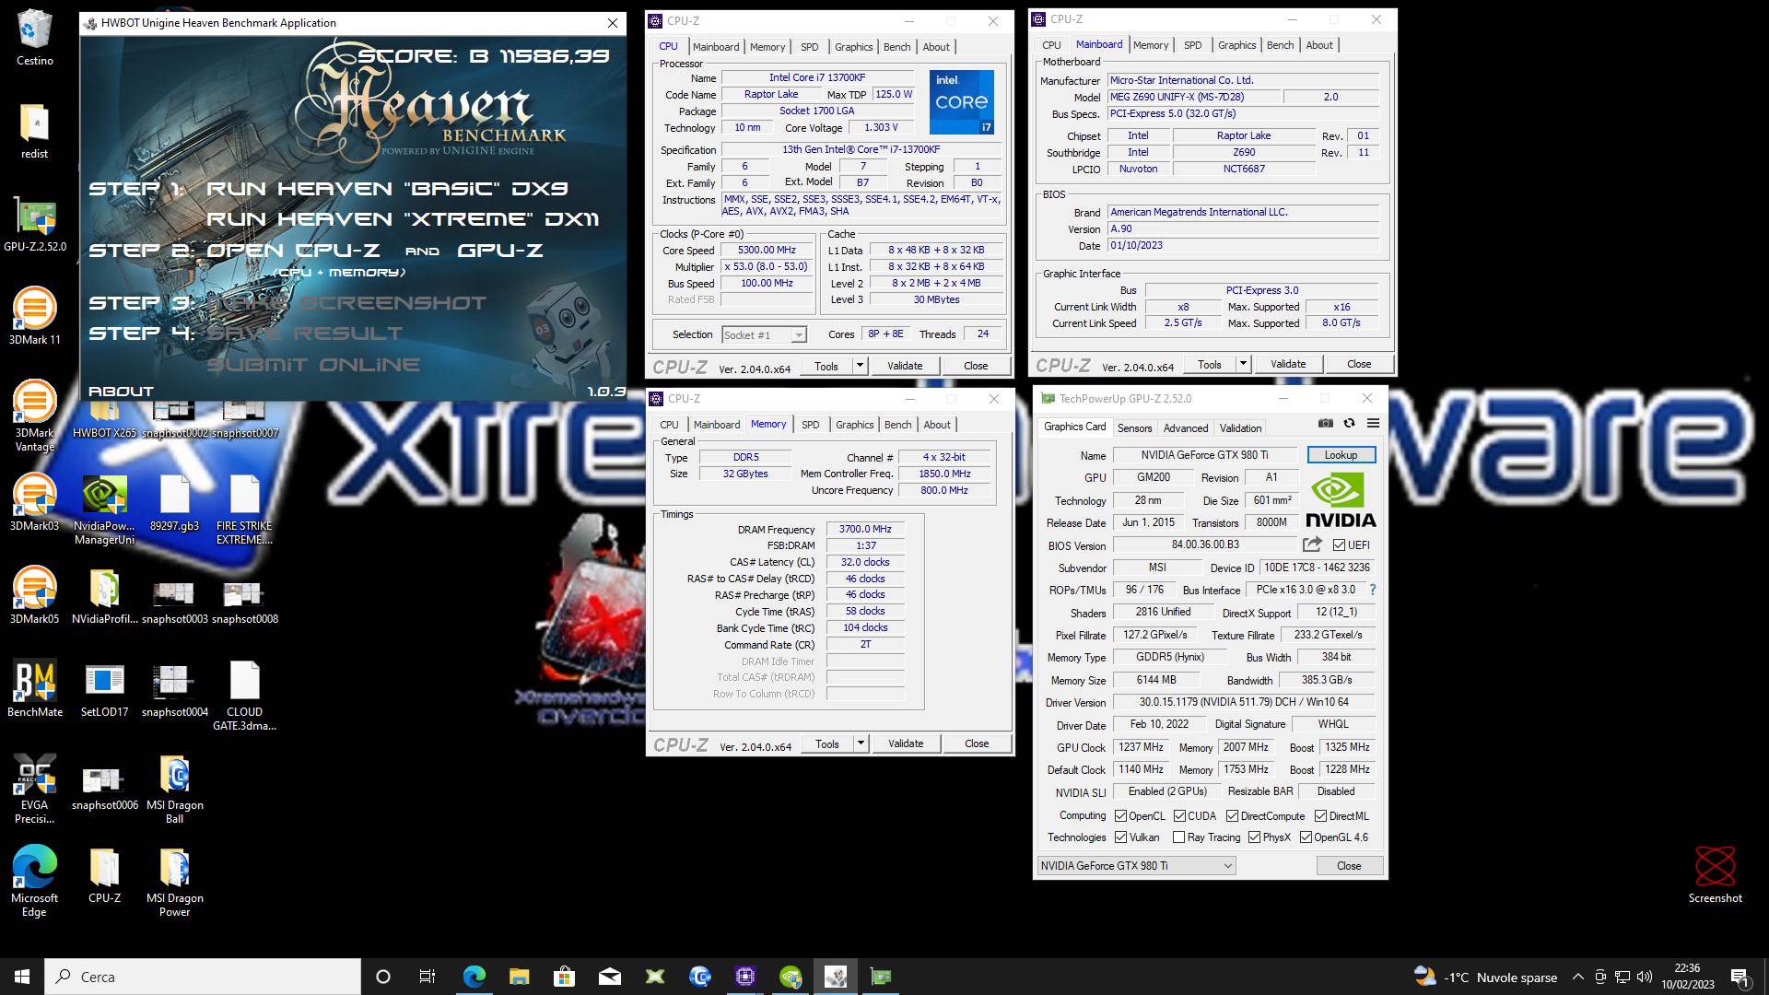Open the Windows Start menu
The width and height of the screenshot is (1769, 995).
(22, 977)
